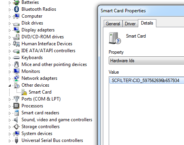
Task: Click the Keyboards category icon
Action: (17, 58)
